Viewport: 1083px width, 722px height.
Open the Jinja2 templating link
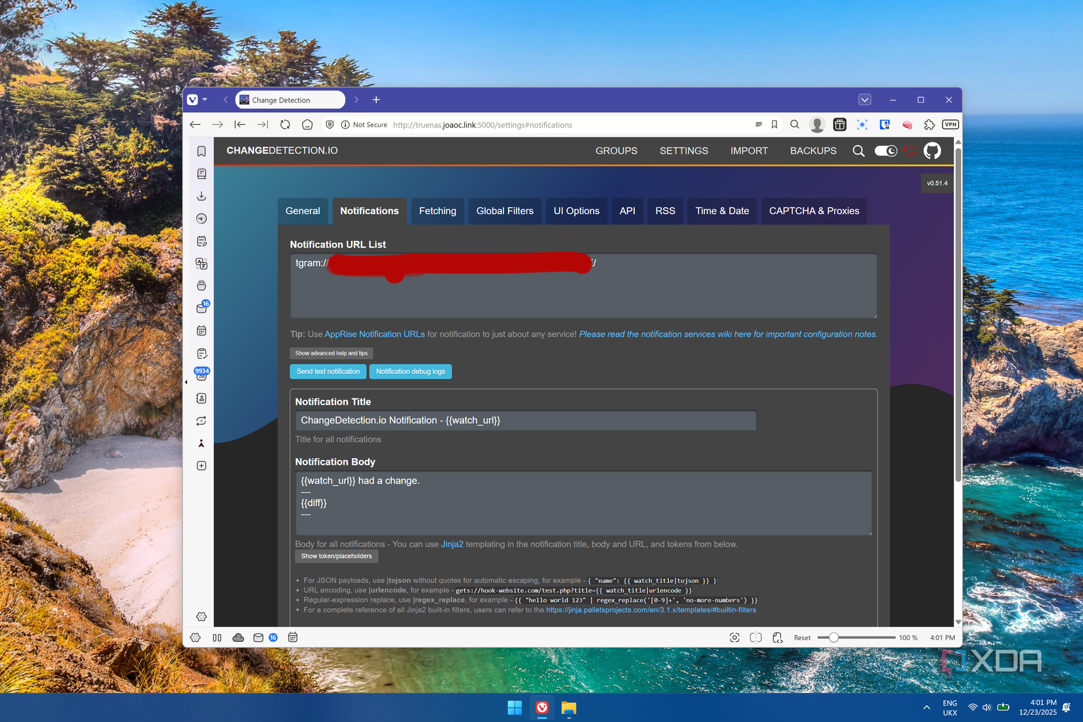[x=452, y=544]
